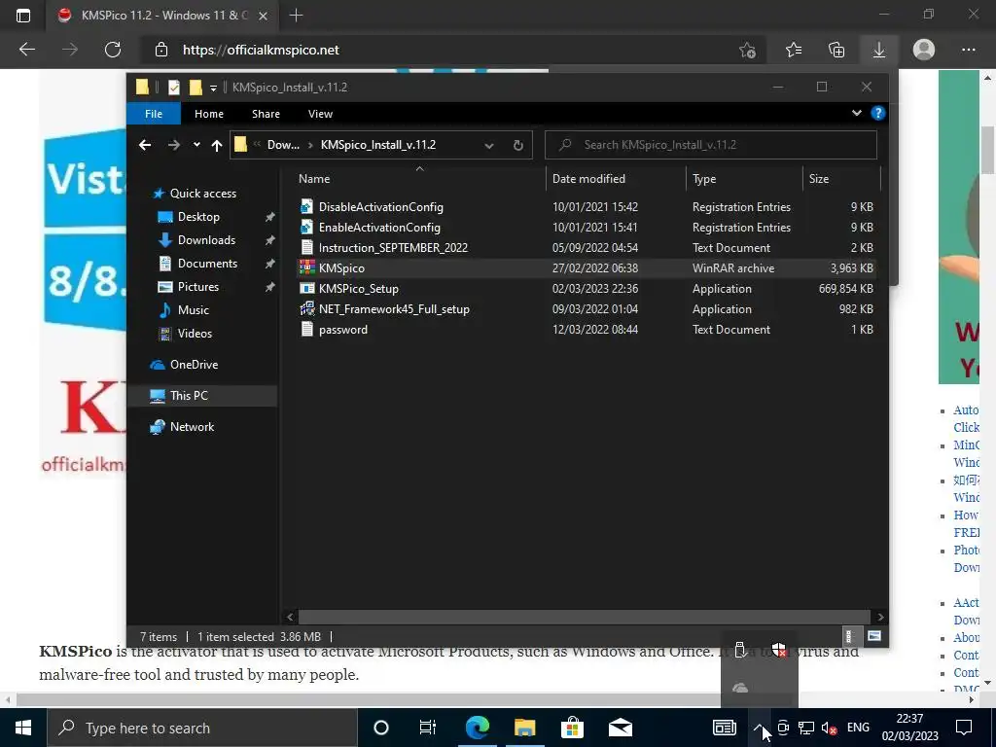Switch to large icons view
The height and width of the screenshot is (747, 996).
[x=874, y=636]
